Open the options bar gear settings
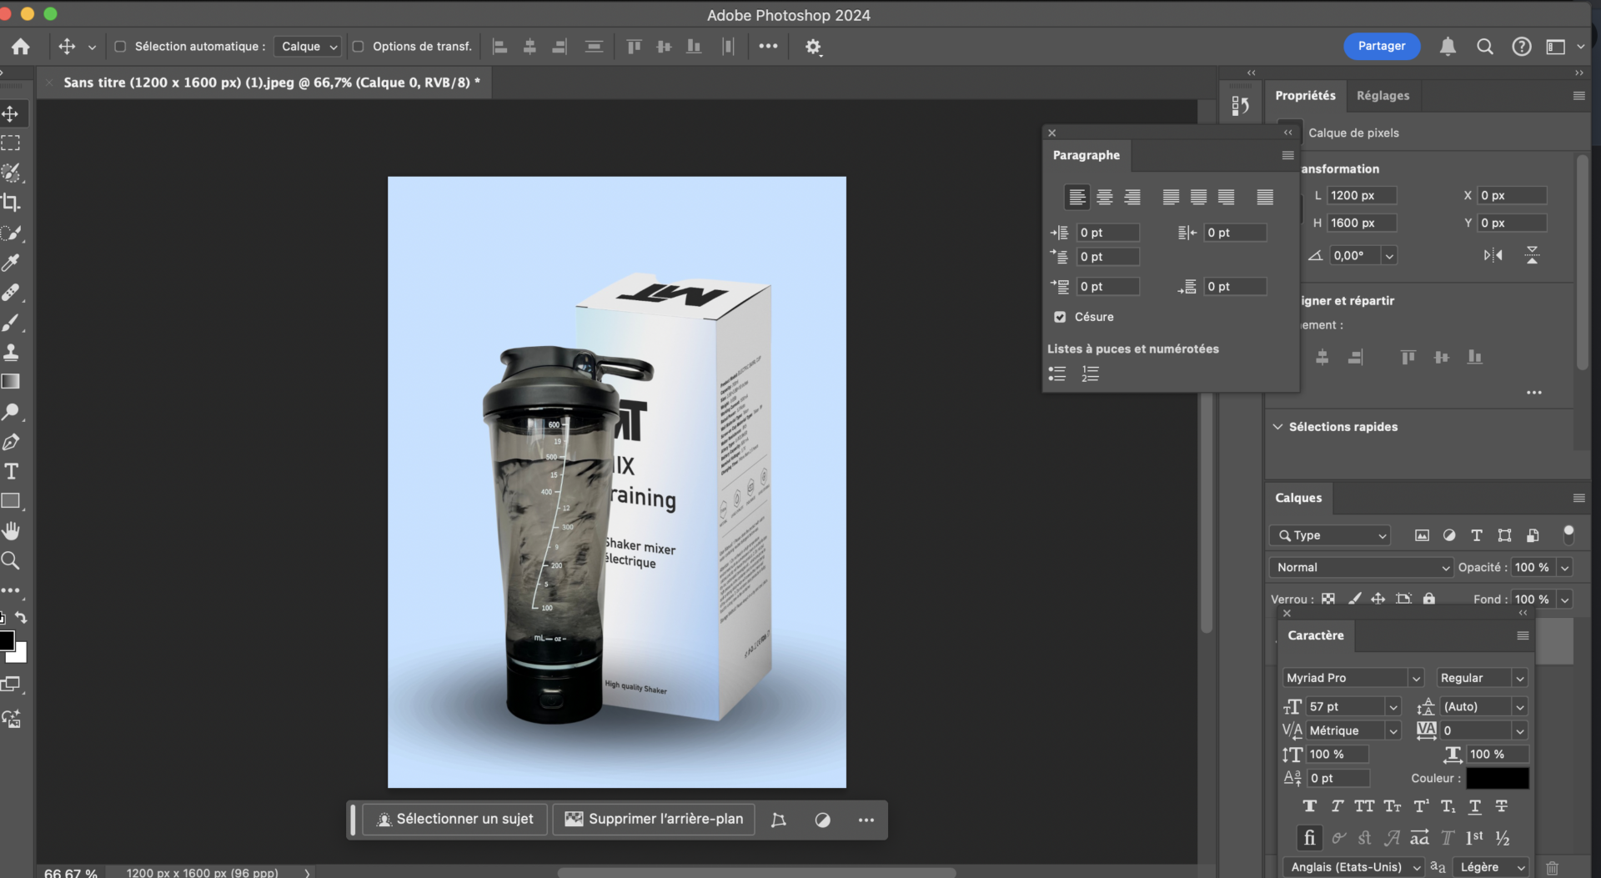Image resolution: width=1601 pixels, height=878 pixels. (x=813, y=47)
